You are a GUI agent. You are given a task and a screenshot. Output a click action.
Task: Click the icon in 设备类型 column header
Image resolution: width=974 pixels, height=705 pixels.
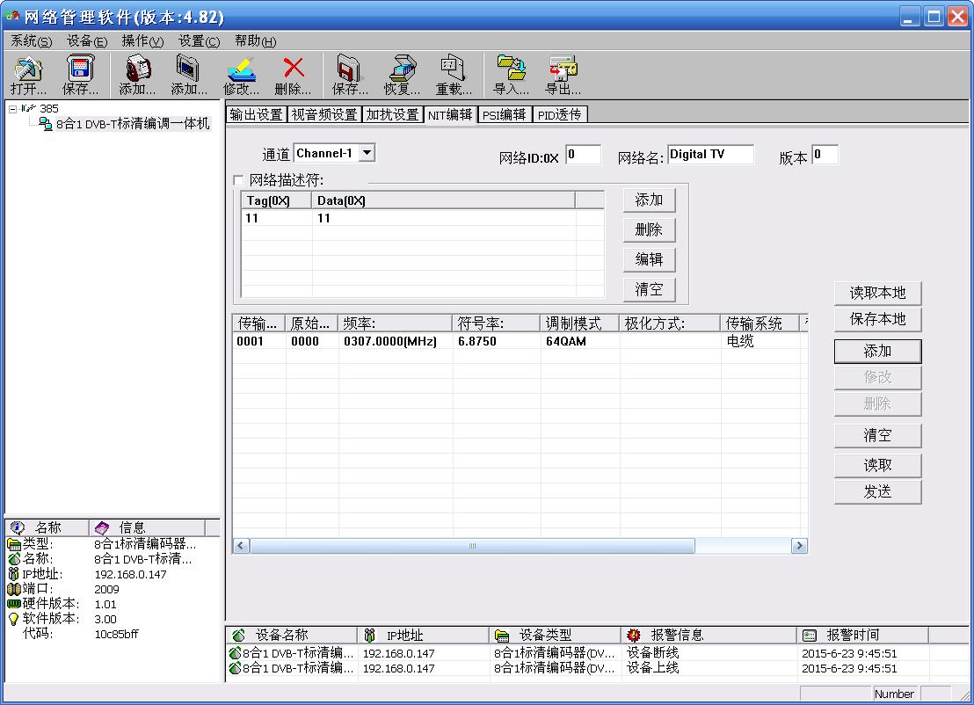(502, 636)
